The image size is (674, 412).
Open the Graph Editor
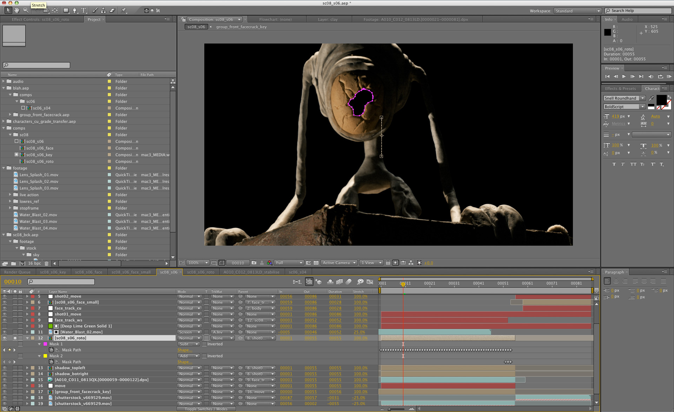(370, 281)
